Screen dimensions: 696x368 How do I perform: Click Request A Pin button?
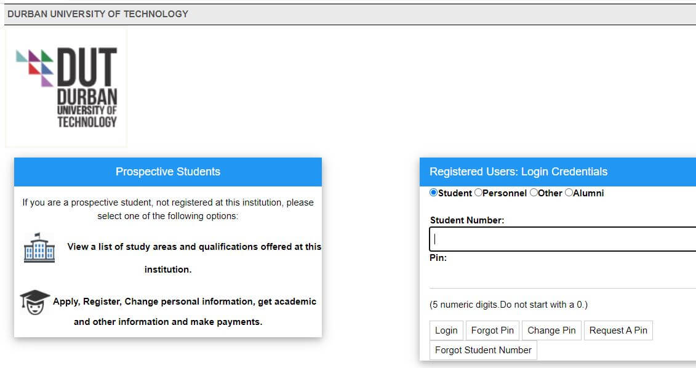(x=618, y=330)
